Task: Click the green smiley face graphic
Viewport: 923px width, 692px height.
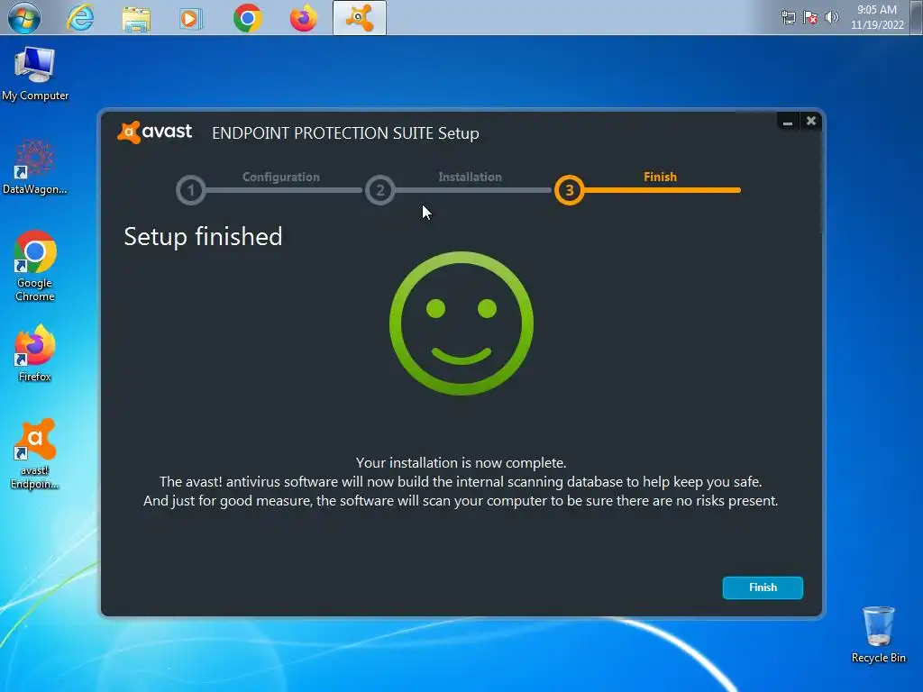Action: click(x=461, y=323)
